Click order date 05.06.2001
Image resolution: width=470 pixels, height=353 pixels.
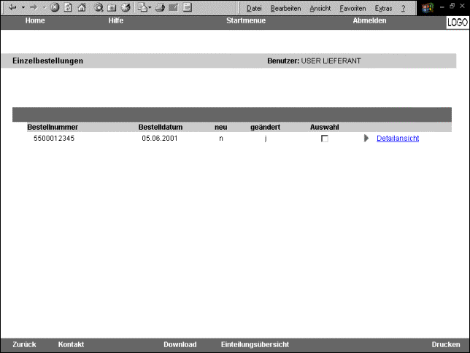click(x=160, y=139)
